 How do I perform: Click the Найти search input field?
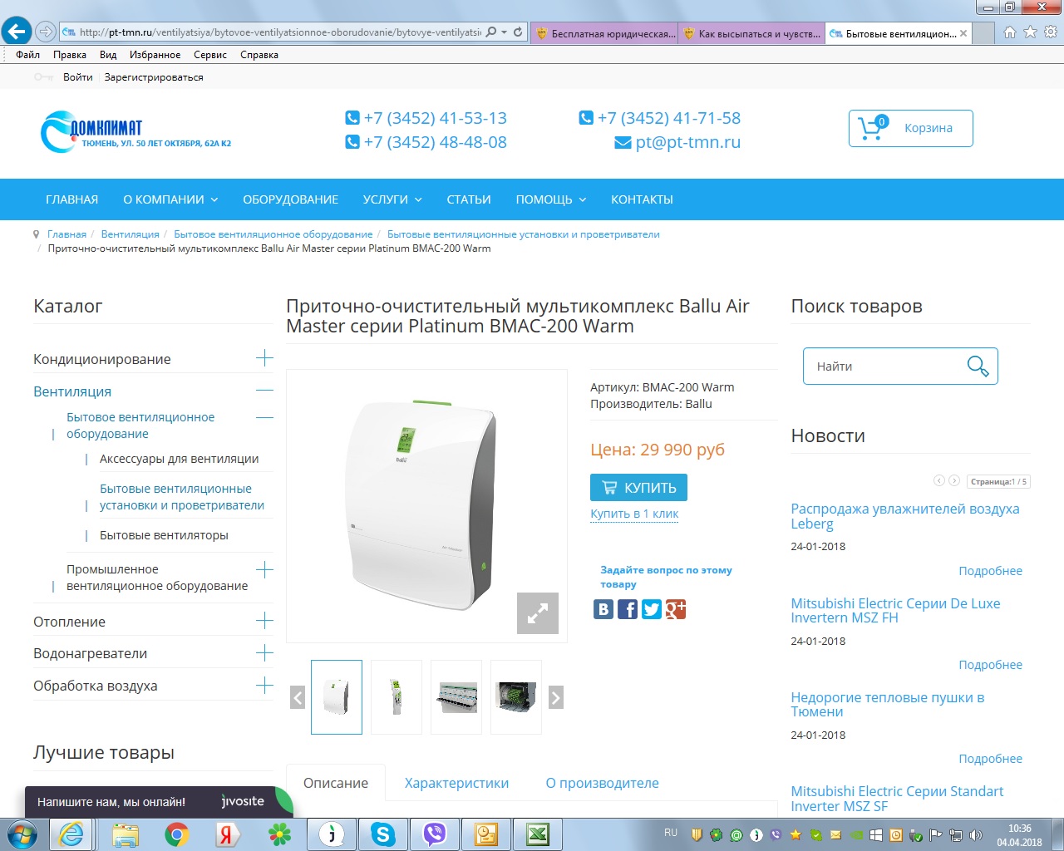pyautogui.click(x=881, y=366)
